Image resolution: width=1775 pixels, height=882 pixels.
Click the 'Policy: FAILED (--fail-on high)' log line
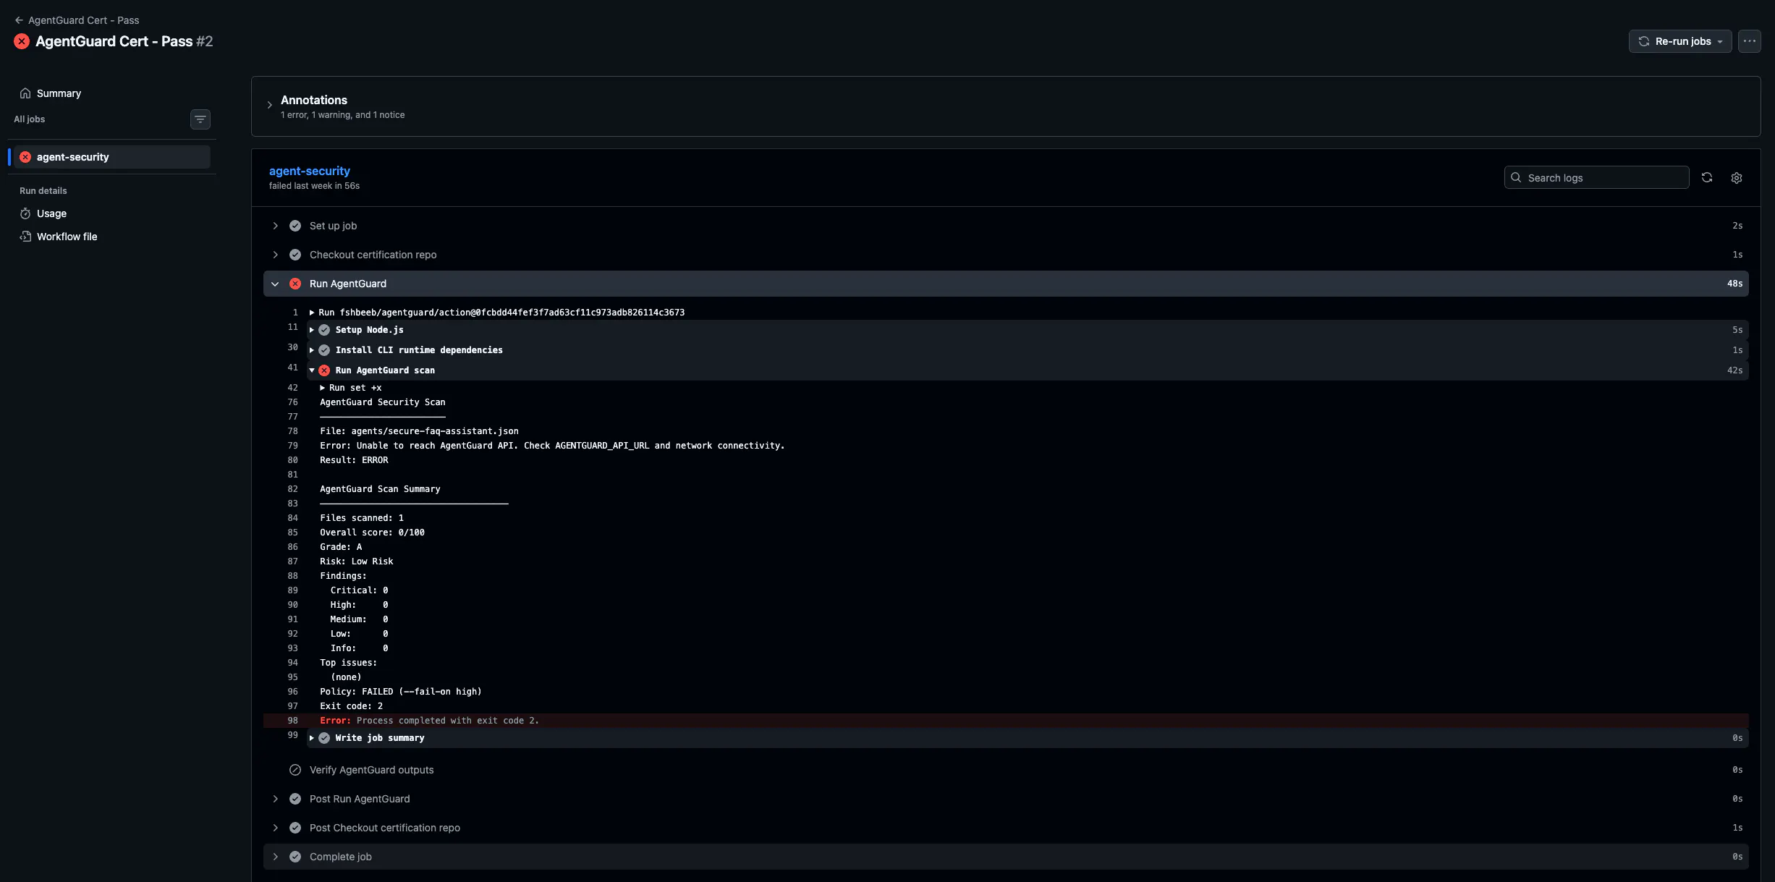pos(401,692)
